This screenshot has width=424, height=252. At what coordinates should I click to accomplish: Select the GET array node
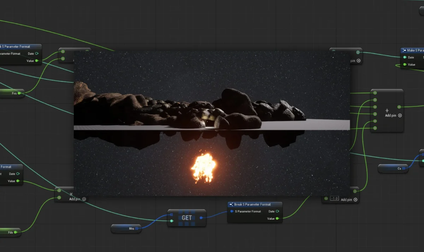point(187,218)
